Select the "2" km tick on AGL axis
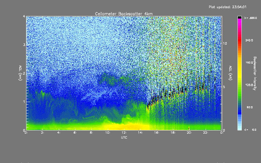Viewport: 261px width, 163px height. coord(24,73)
